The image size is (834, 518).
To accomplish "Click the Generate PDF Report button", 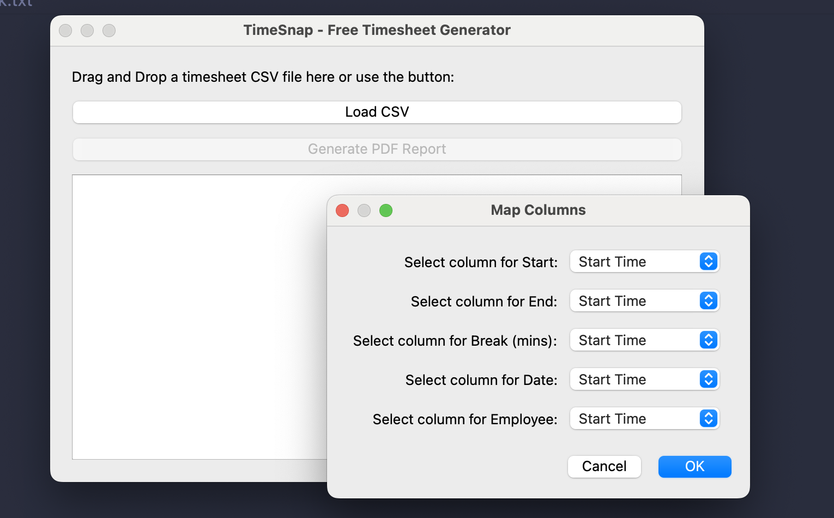I will tap(377, 149).
